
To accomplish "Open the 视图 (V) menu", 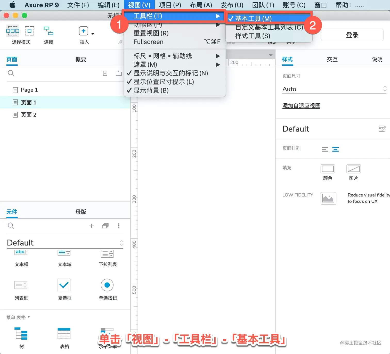I will pyautogui.click(x=139, y=5).
